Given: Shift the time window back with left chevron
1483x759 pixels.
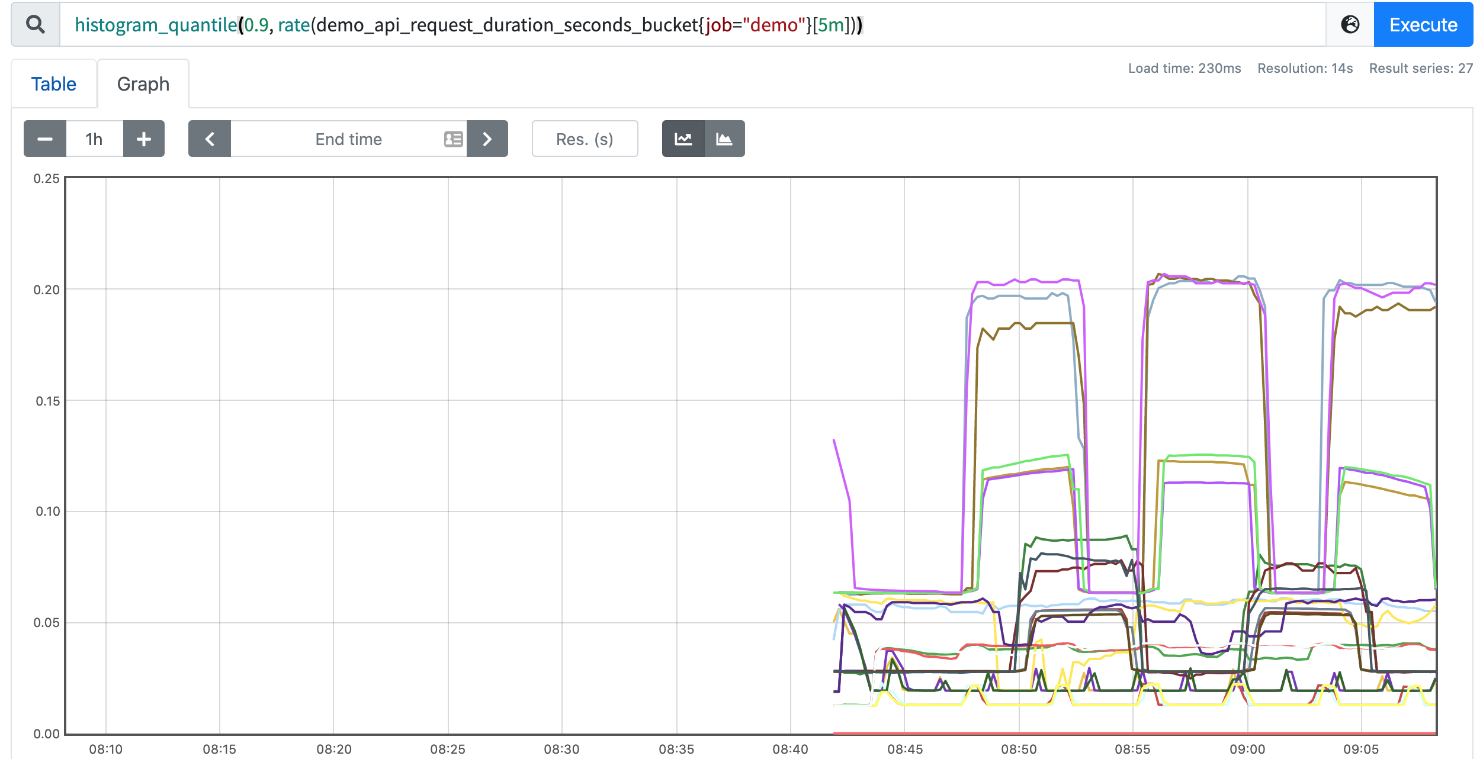Looking at the screenshot, I should [x=208, y=139].
